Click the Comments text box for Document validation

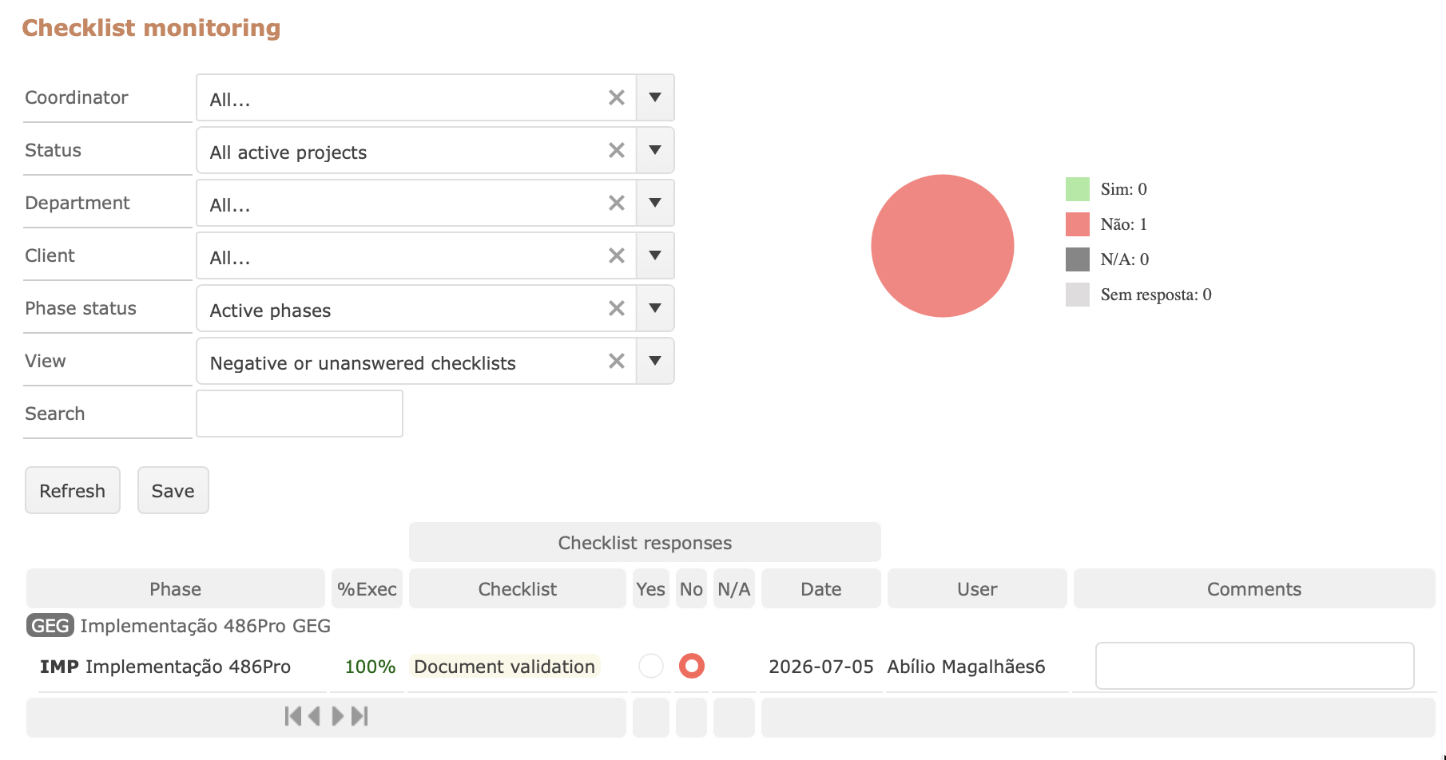[1255, 666]
